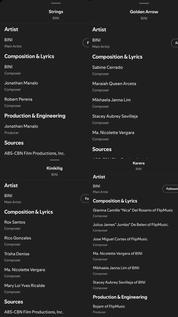Select the Golden Arrow song title
Viewport: 178px width, 317px height.
coord(144,12)
